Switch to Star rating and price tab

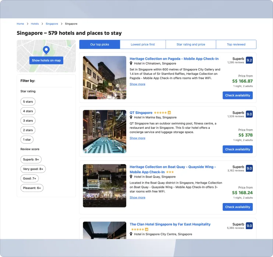click(x=191, y=44)
